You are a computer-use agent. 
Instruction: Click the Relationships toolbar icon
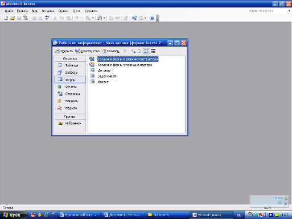point(134,18)
